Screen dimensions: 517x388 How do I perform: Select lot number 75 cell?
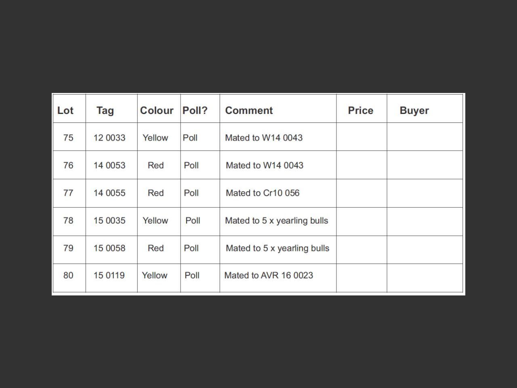(68, 137)
